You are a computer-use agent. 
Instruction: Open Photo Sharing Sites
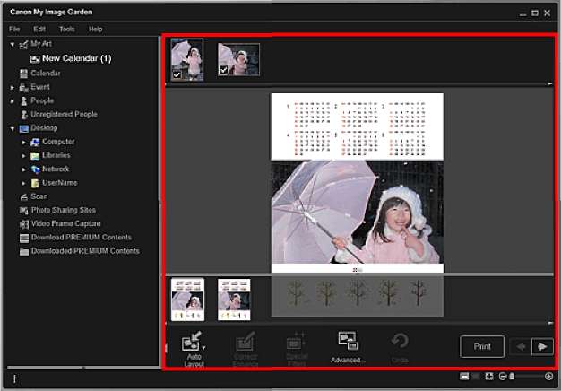(65, 210)
